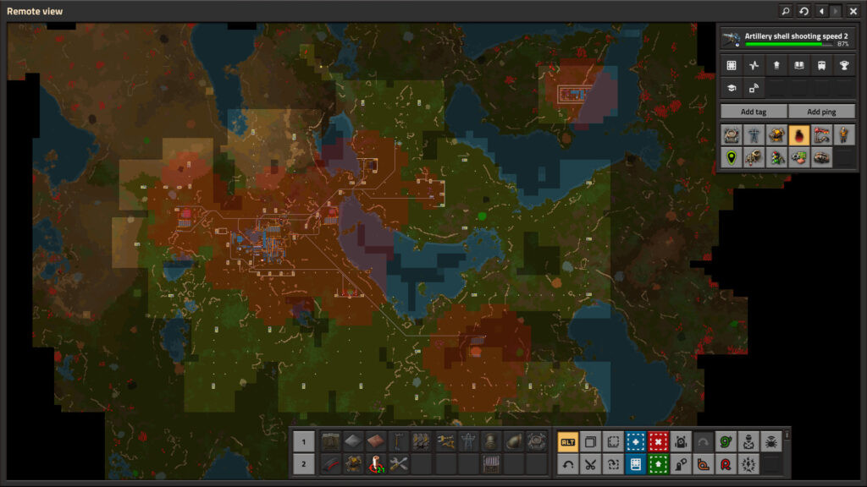Open the logistic networks stacked-arrow icon
The height and width of the screenshot is (487, 867).
pos(776,65)
